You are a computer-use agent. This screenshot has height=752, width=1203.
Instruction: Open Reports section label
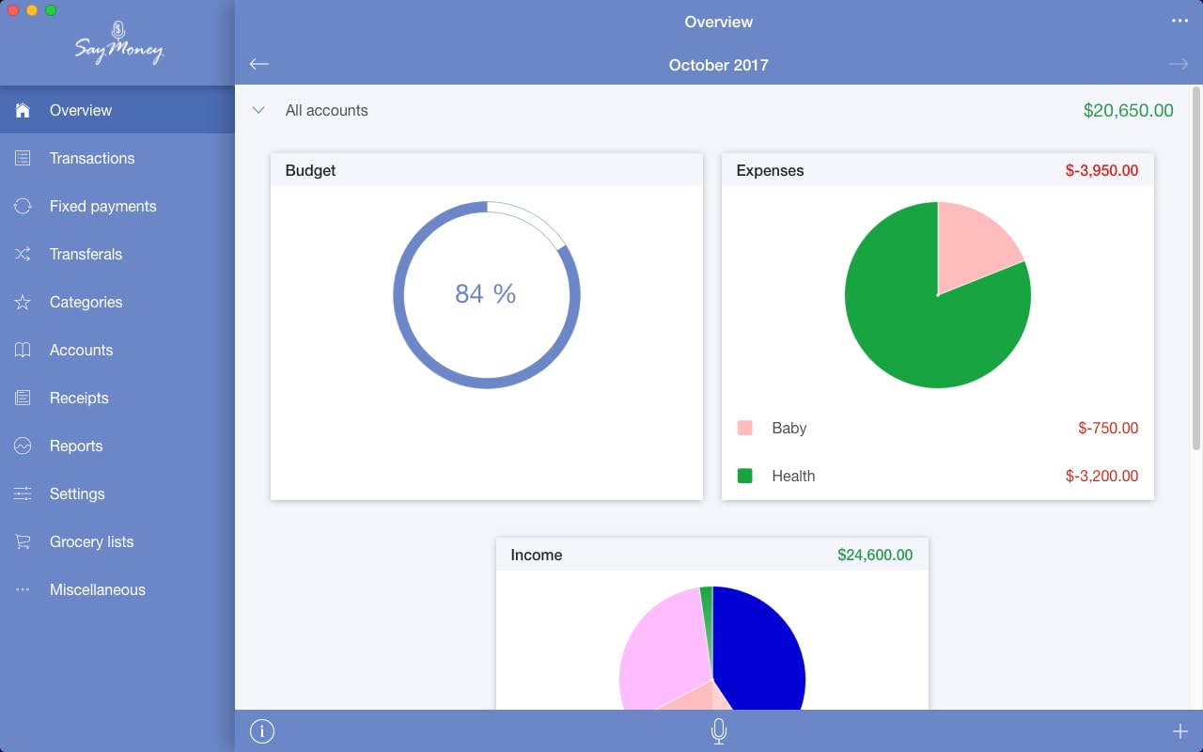coord(76,446)
